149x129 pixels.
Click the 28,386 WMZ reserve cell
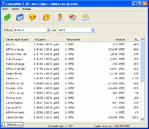pos(117,117)
